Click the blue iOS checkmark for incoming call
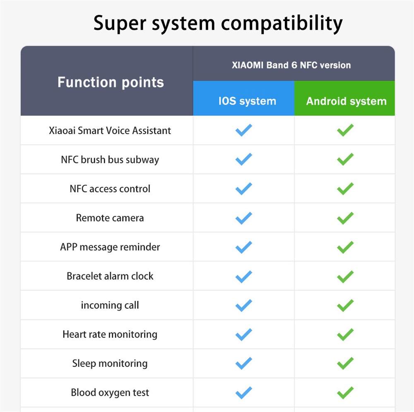The height and width of the screenshot is (412, 414). pyautogui.click(x=243, y=305)
